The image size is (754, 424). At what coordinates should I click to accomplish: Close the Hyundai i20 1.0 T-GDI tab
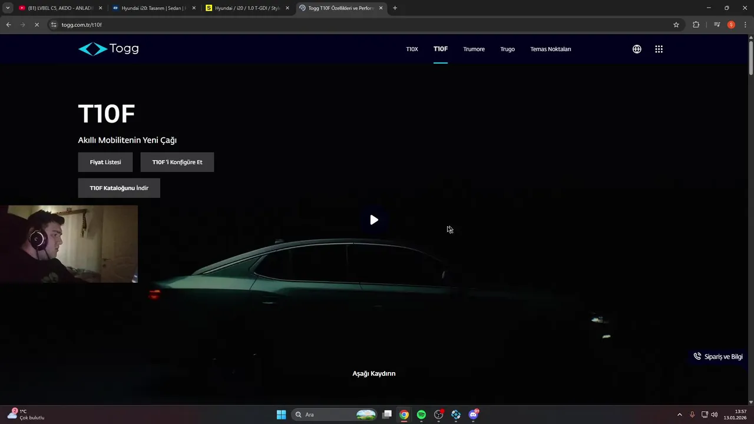[287, 8]
